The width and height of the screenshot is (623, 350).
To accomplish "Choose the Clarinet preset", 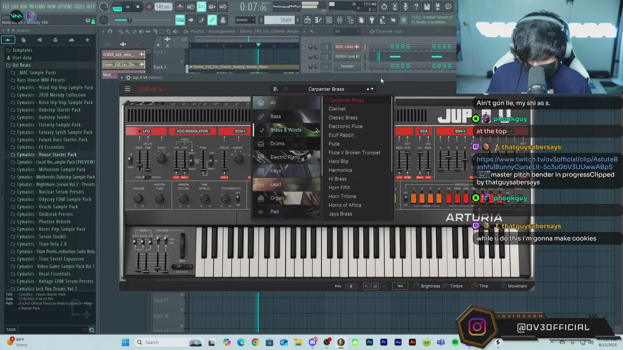I will pos(337,109).
